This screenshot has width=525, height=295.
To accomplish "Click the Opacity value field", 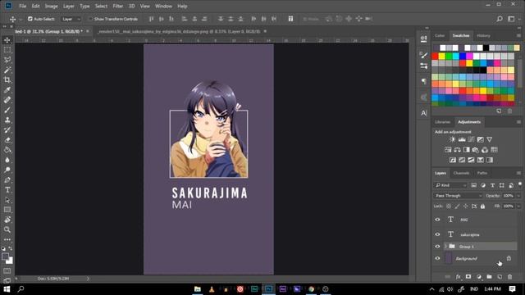I will pyautogui.click(x=508, y=196).
